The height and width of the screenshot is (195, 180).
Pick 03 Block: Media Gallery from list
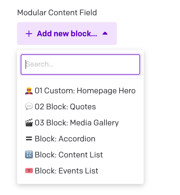[77, 123]
